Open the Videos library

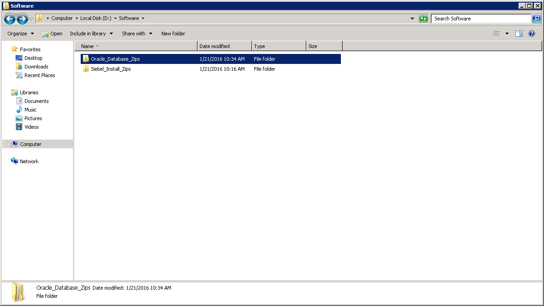click(x=32, y=127)
